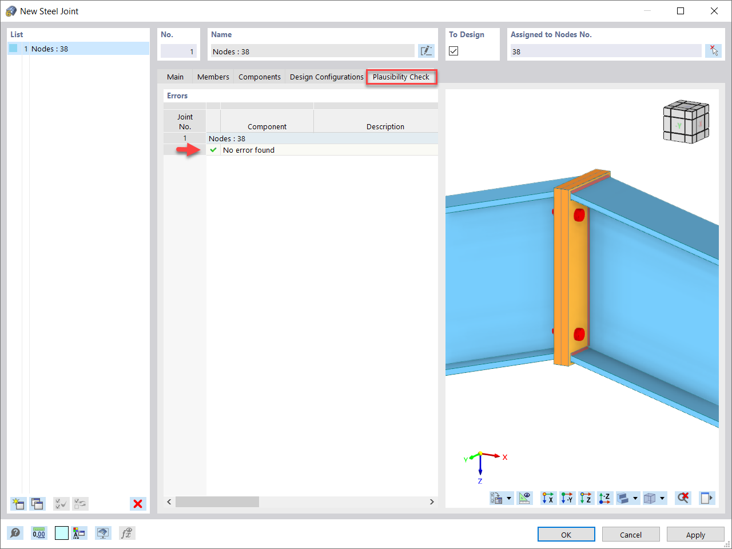This screenshot has height=549, width=732.
Task: Select the Plausibility Check tab
Action: pos(401,77)
